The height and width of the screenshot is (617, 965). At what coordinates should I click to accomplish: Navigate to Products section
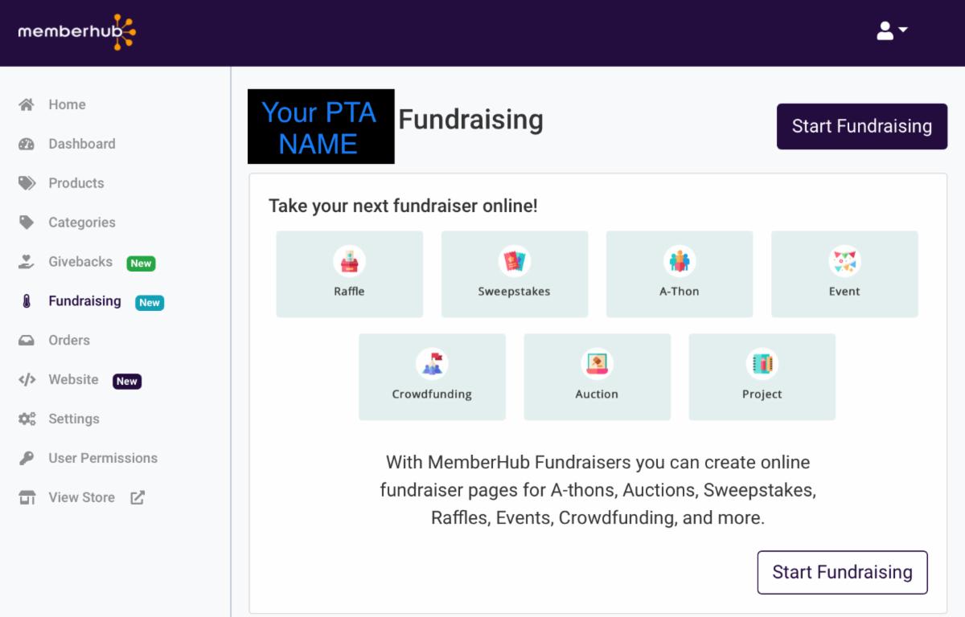point(76,183)
